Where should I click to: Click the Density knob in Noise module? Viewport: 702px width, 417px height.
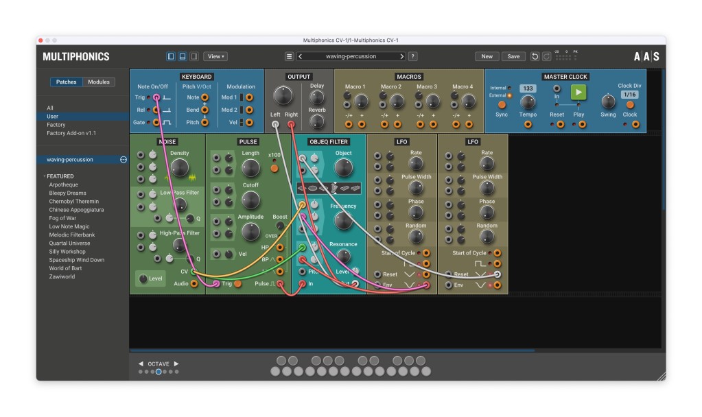click(x=179, y=167)
